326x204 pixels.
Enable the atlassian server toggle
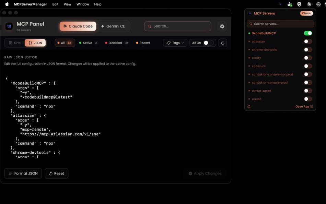click(308, 42)
